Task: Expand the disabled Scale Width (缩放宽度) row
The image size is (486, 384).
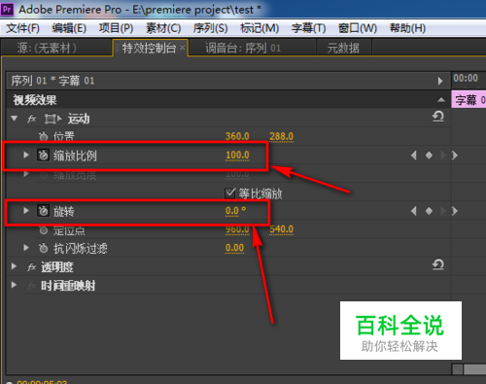Action: 26,174
